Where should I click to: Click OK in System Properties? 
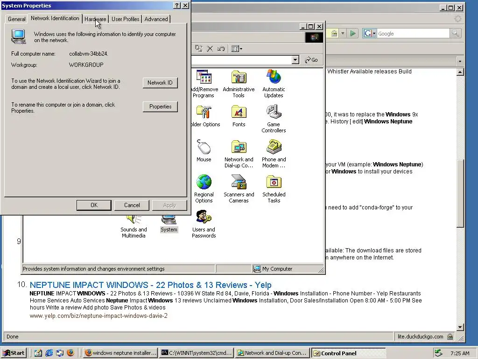[94, 205]
